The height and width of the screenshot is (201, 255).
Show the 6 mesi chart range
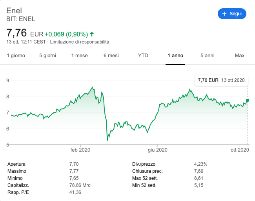pos(111,56)
